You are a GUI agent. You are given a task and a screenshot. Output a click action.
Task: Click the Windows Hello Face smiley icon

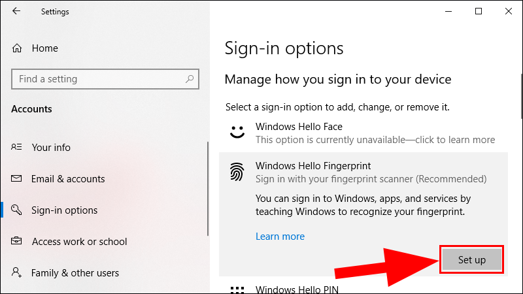tap(237, 133)
